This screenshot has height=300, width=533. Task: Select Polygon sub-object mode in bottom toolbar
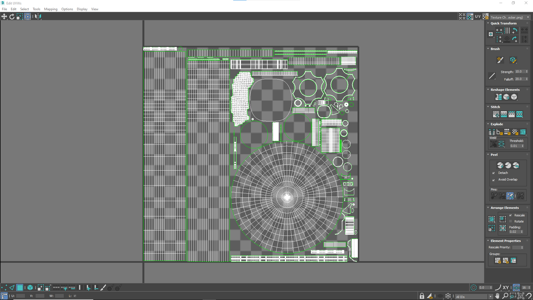pyautogui.click(x=20, y=288)
